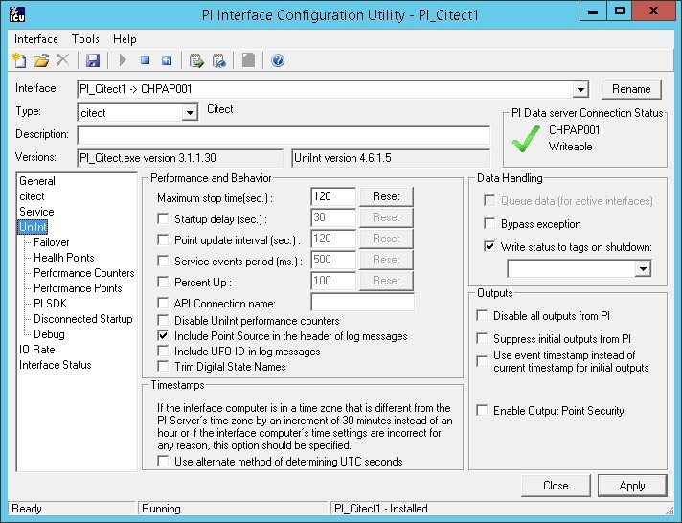Click the blue arrow restart icon in toolbar

tap(167, 60)
